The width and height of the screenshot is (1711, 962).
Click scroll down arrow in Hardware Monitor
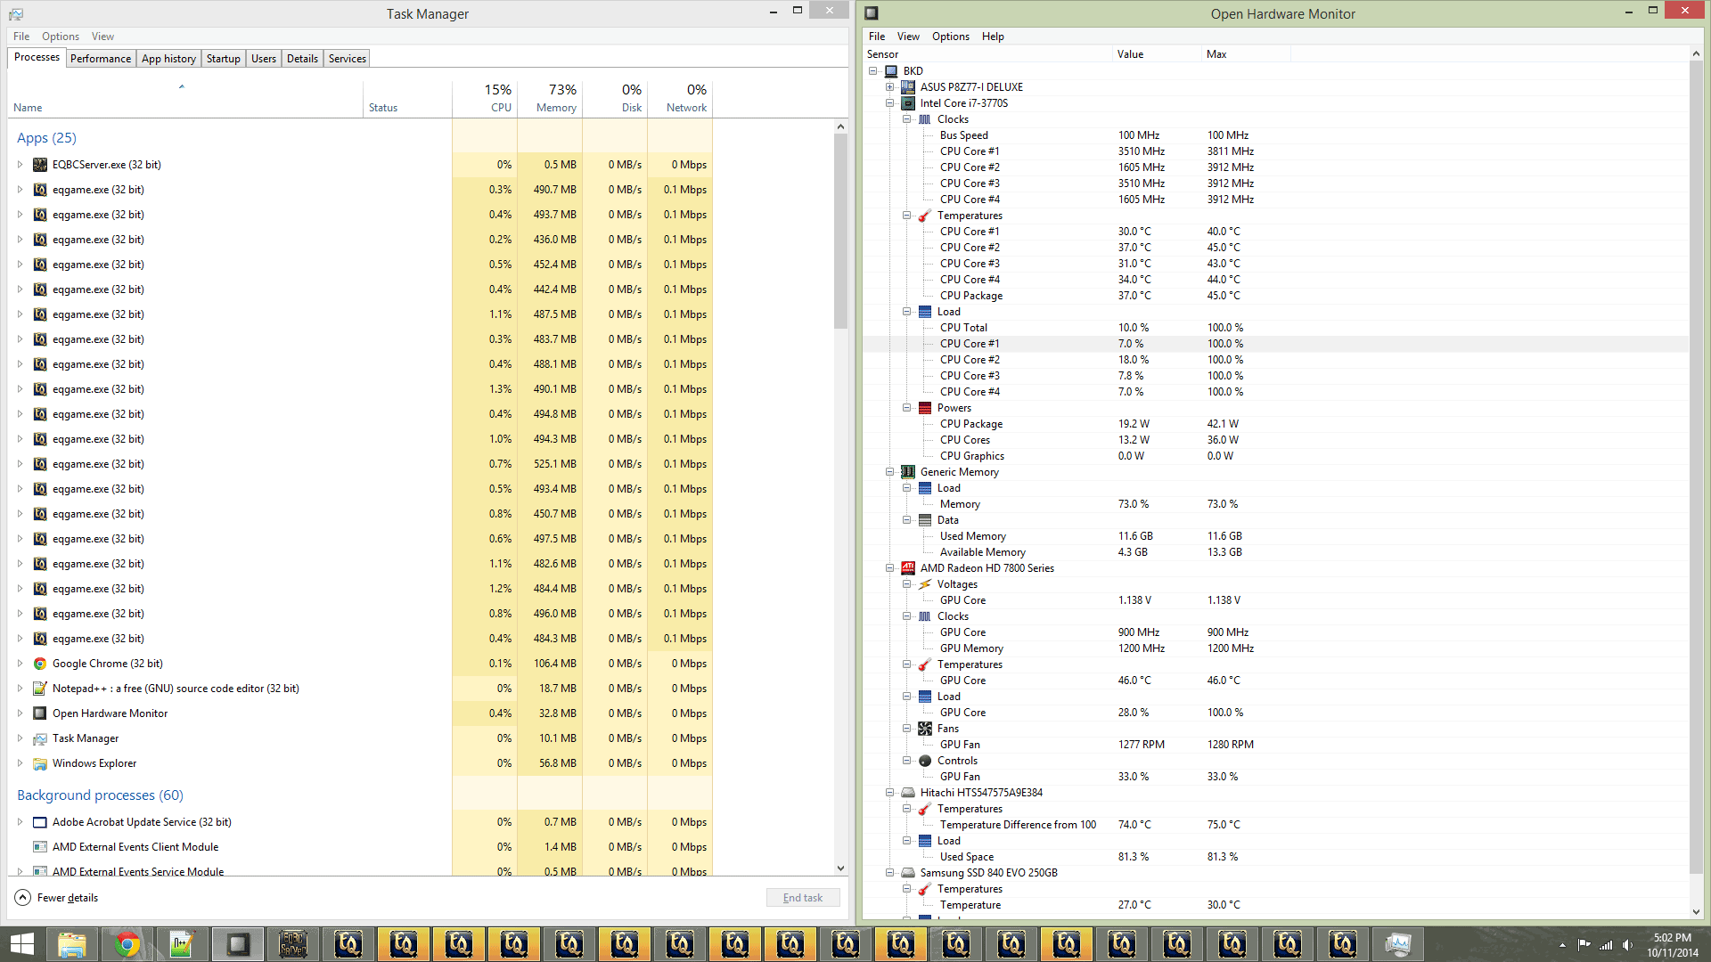pyautogui.click(x=1696, y=912)
